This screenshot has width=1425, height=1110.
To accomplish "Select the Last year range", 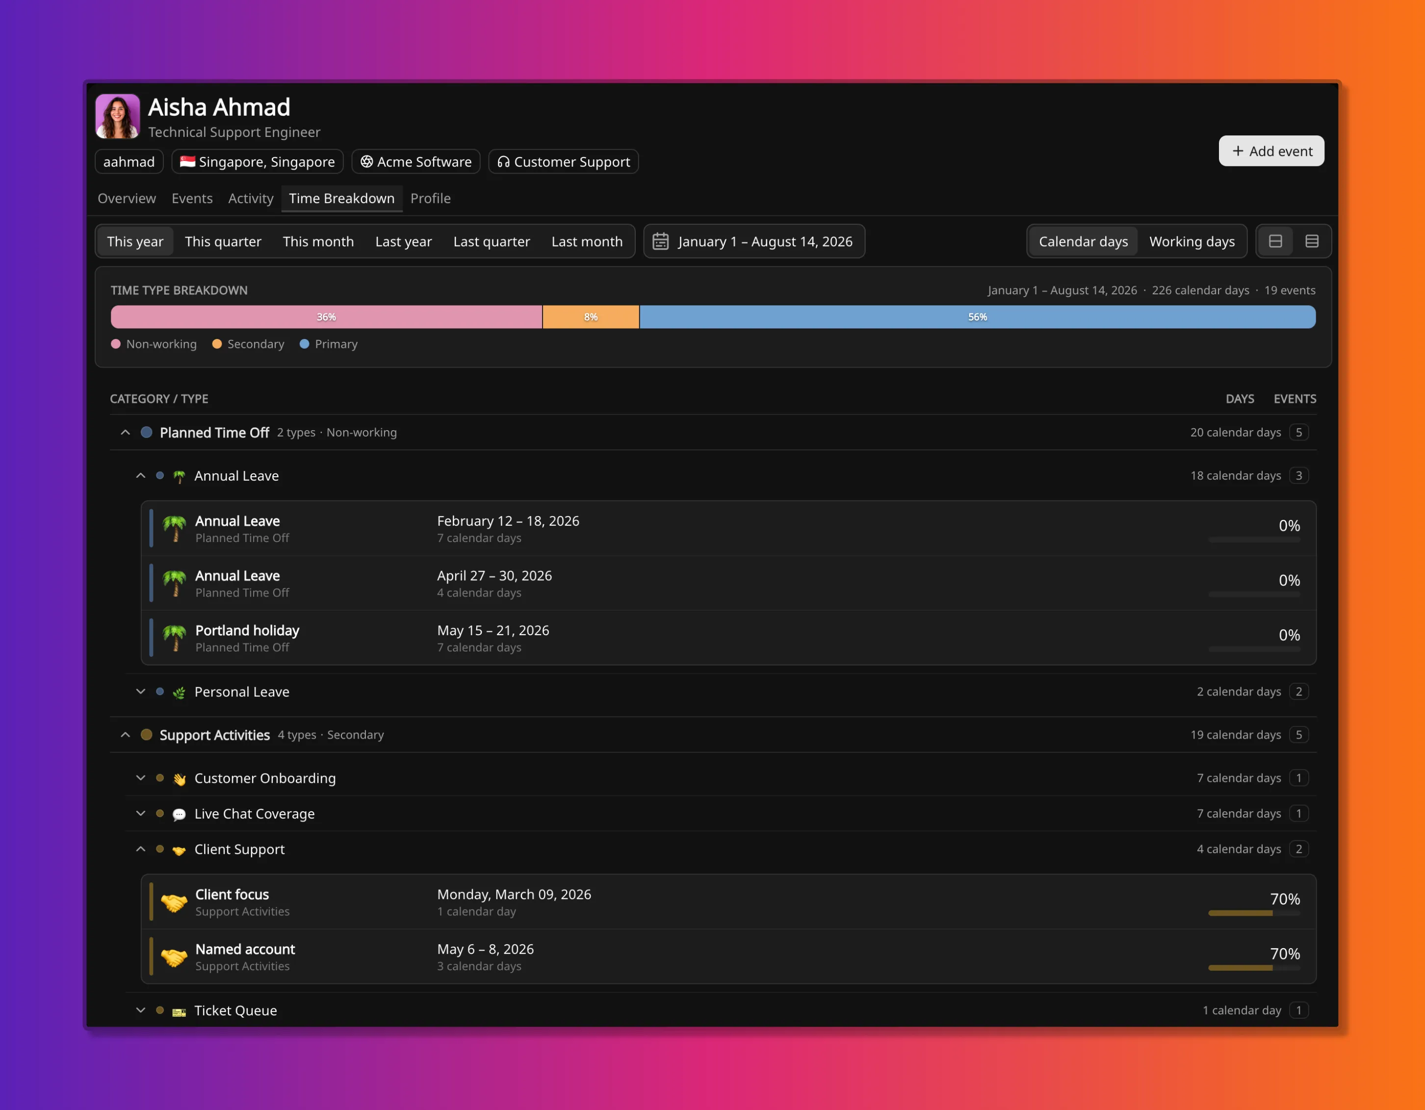I will click(x=403, y=241).
